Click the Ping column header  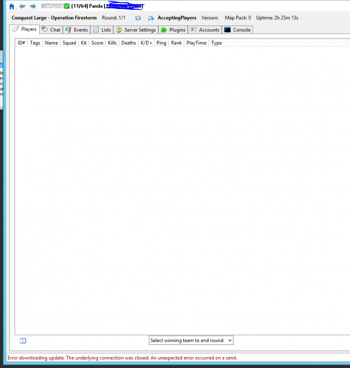tap(161, 43)
